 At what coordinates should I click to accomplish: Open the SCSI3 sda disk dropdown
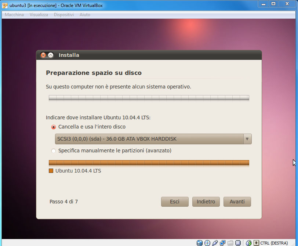click(x=153, y=139)
